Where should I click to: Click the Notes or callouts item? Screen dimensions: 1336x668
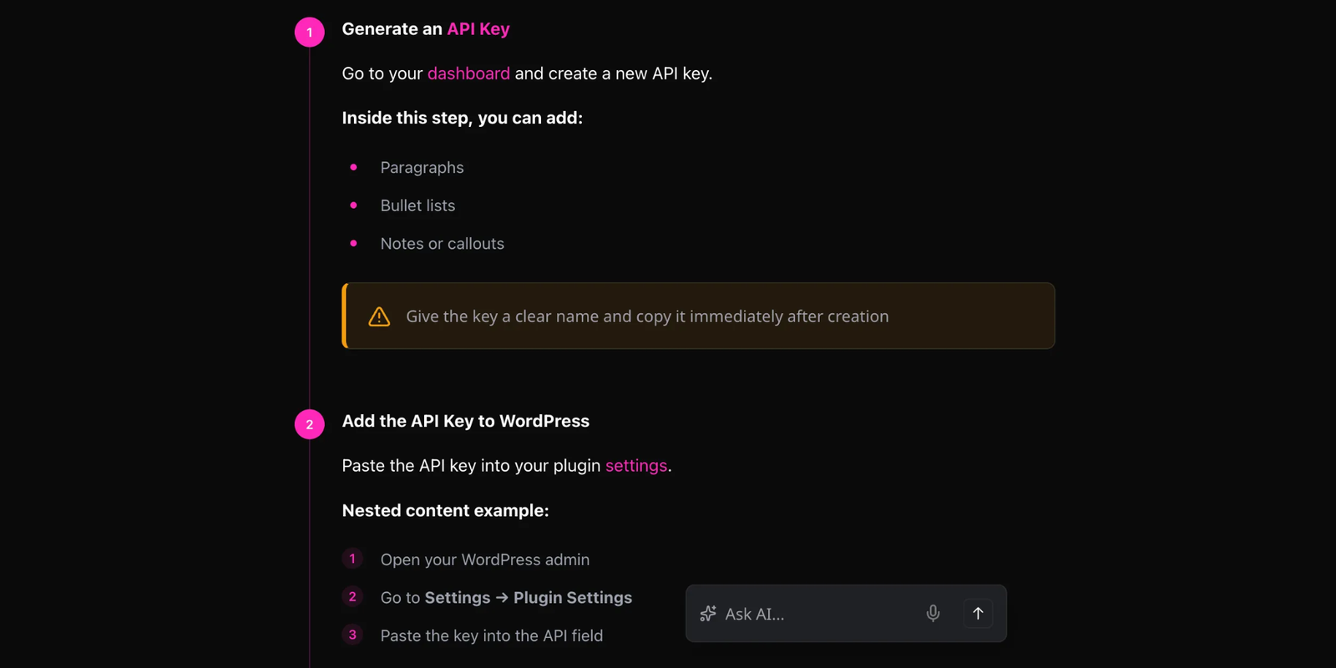coord(442,244)
